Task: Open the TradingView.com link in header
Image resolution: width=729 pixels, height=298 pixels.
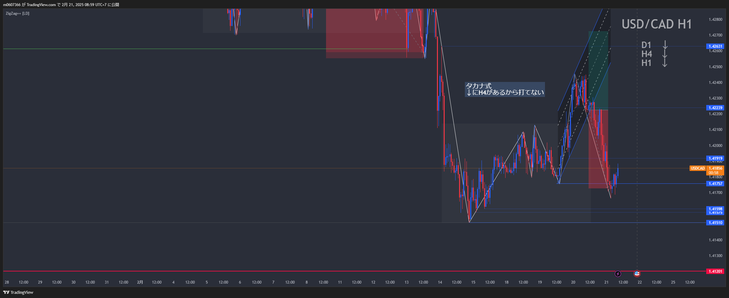Action: tap(41, 4)
